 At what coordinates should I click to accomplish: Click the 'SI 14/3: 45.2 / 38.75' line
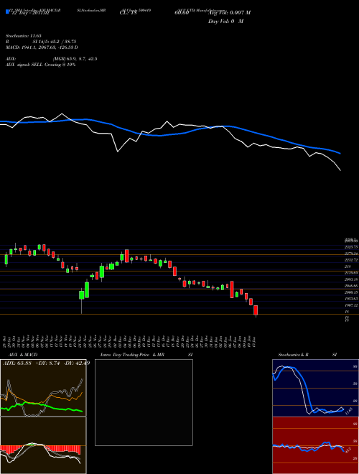[55, 42]
